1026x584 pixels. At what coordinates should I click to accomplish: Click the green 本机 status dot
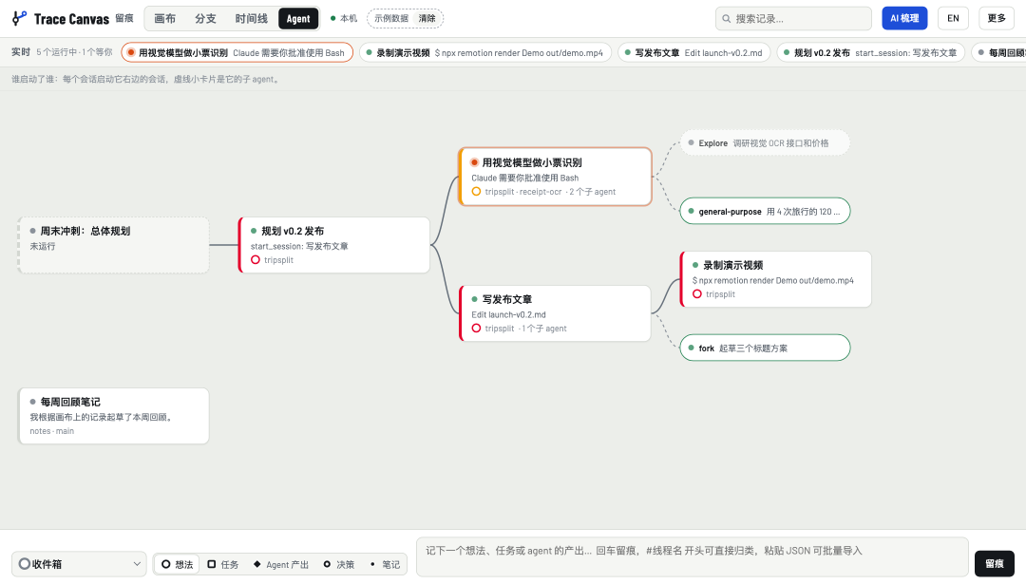tap(333, 18)
